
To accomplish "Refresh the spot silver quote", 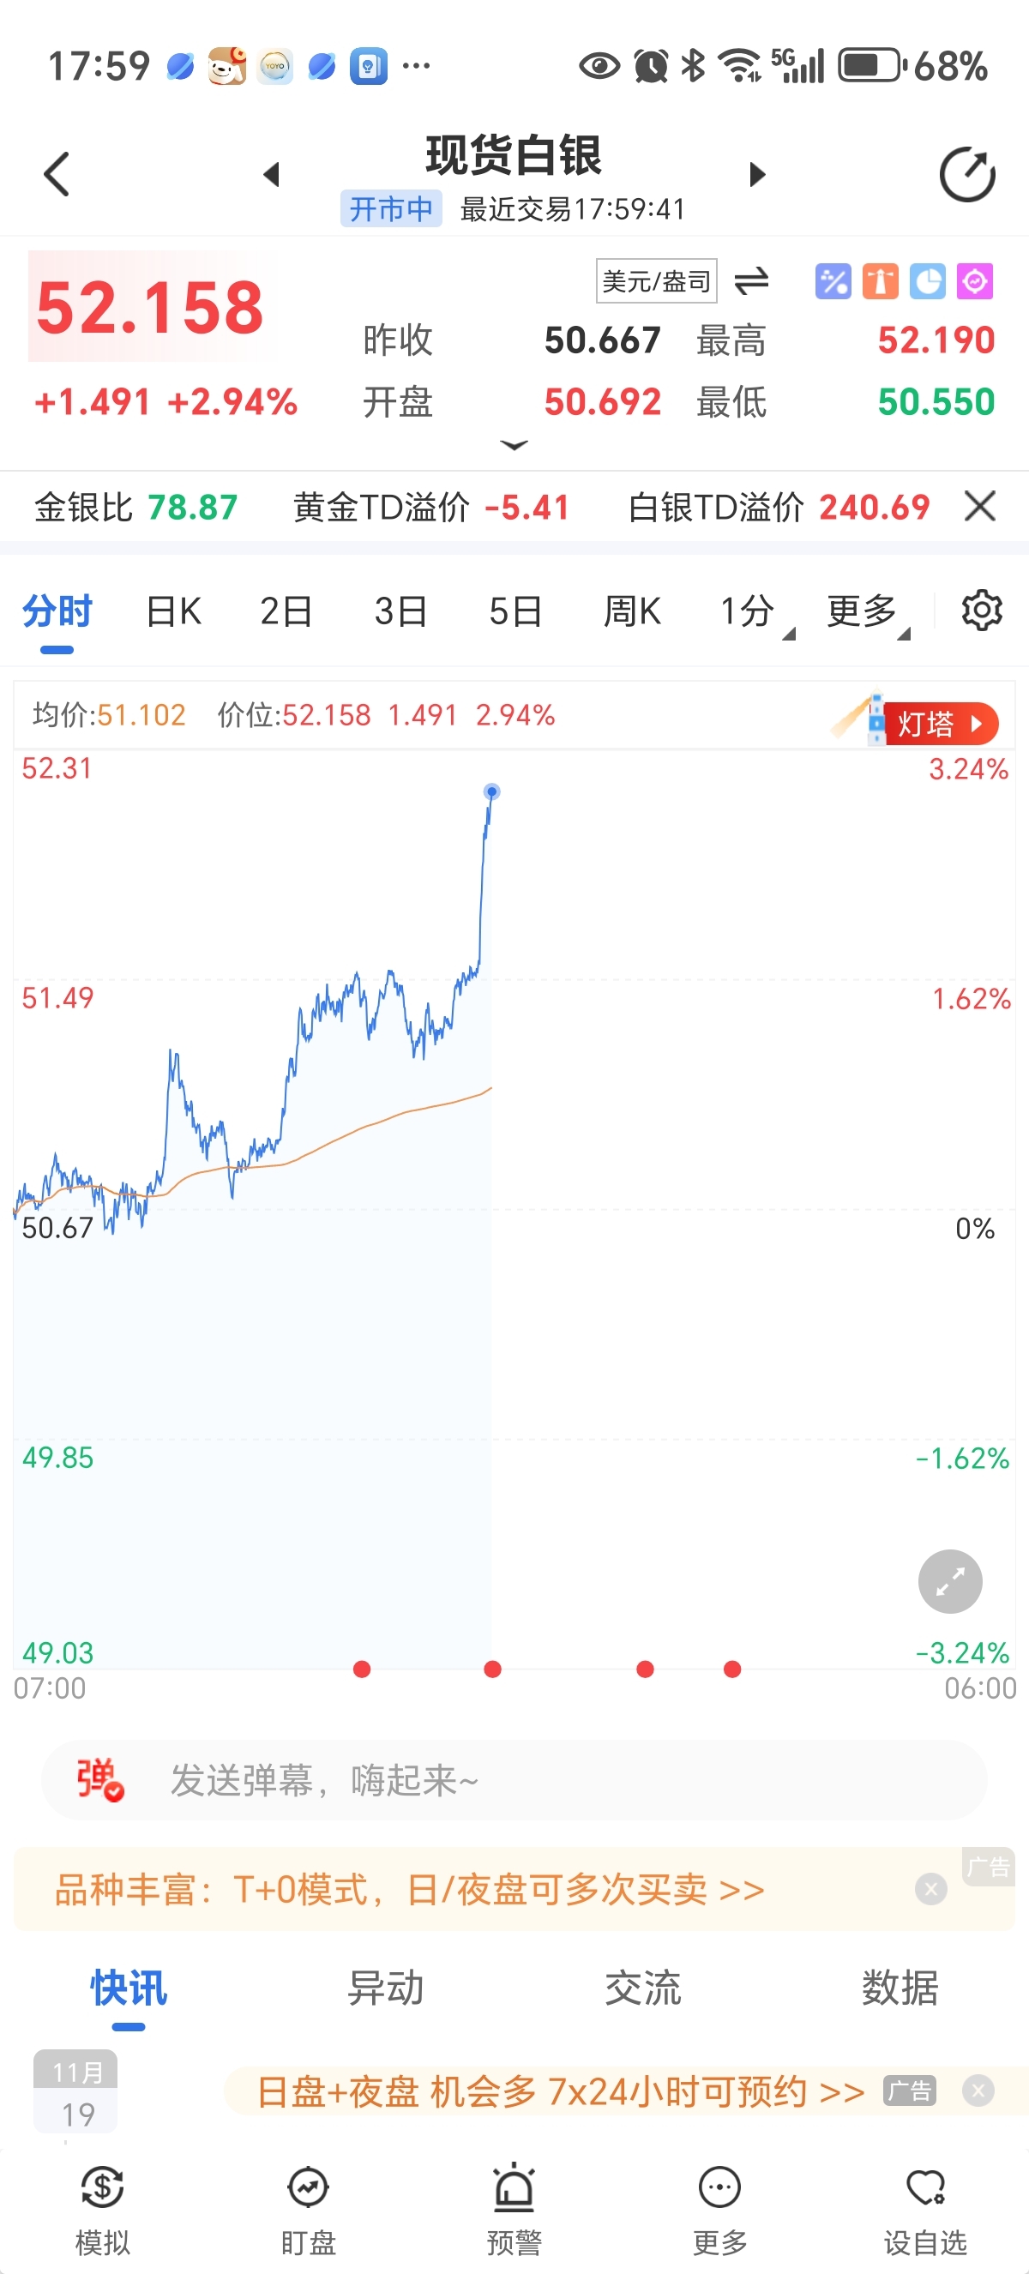I will click(966, 175).
